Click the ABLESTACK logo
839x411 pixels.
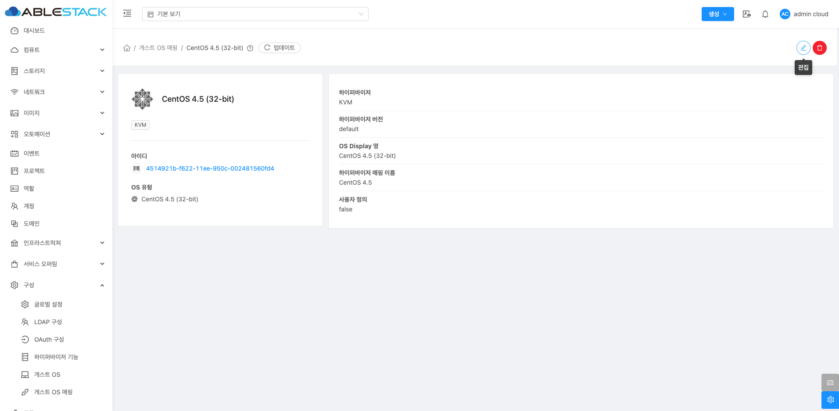[56, 12]
